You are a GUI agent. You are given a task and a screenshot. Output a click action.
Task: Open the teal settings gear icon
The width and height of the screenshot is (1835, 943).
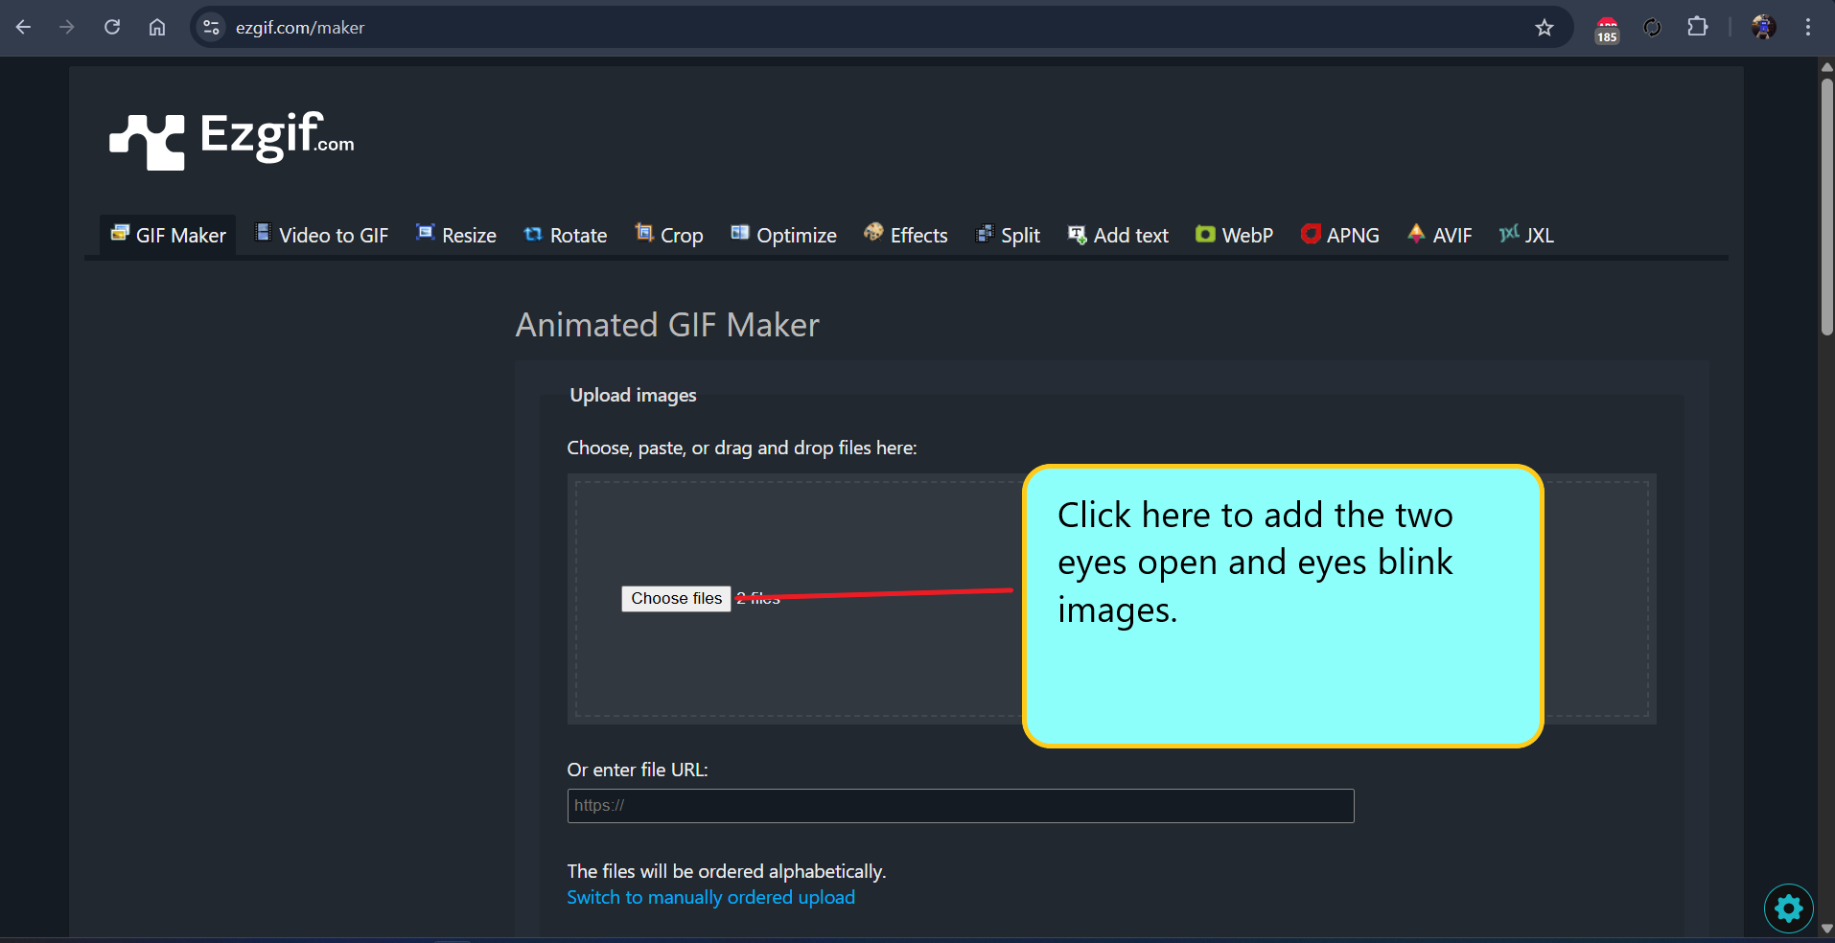tap(1789, 908)
